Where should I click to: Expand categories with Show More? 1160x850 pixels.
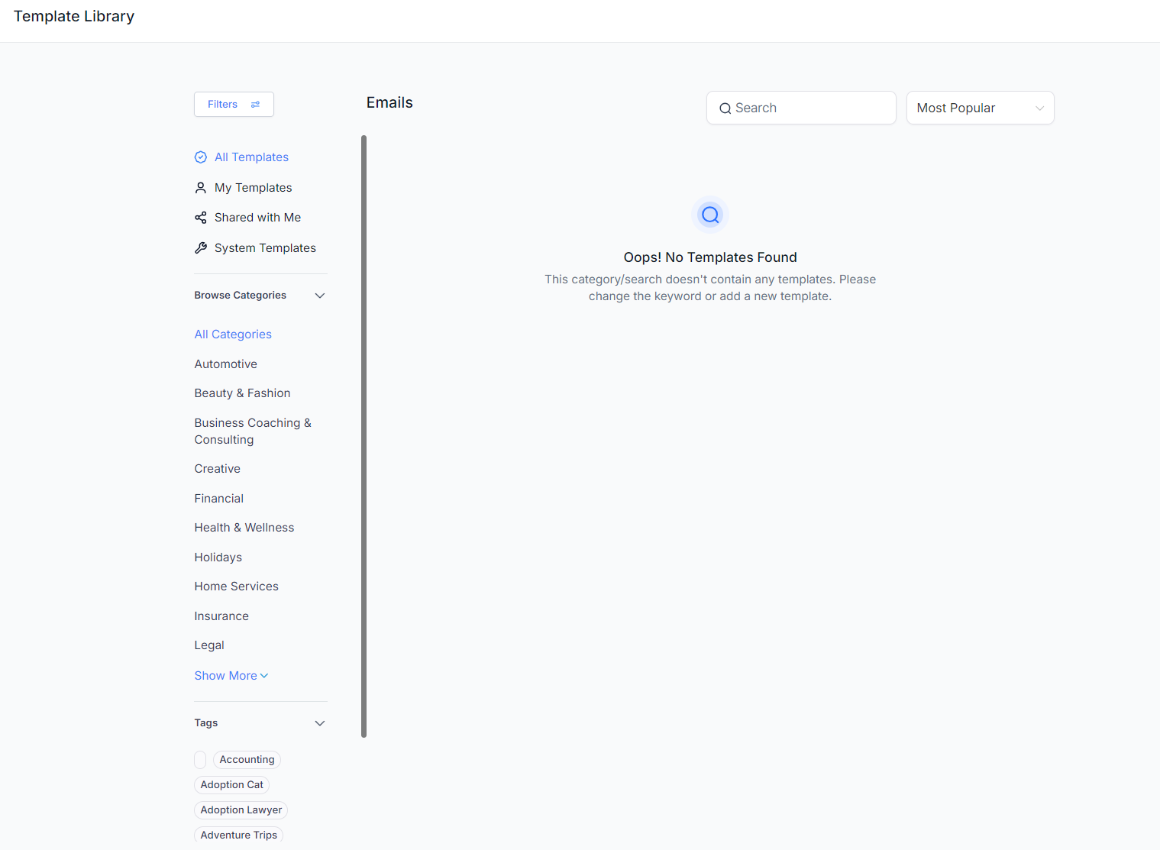[x=231, y=676]
